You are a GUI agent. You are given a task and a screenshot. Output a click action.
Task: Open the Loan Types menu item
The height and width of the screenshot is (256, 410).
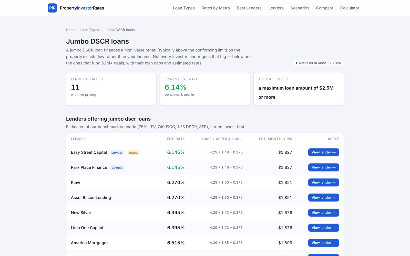pyautogui.click(x=184, y=8)
